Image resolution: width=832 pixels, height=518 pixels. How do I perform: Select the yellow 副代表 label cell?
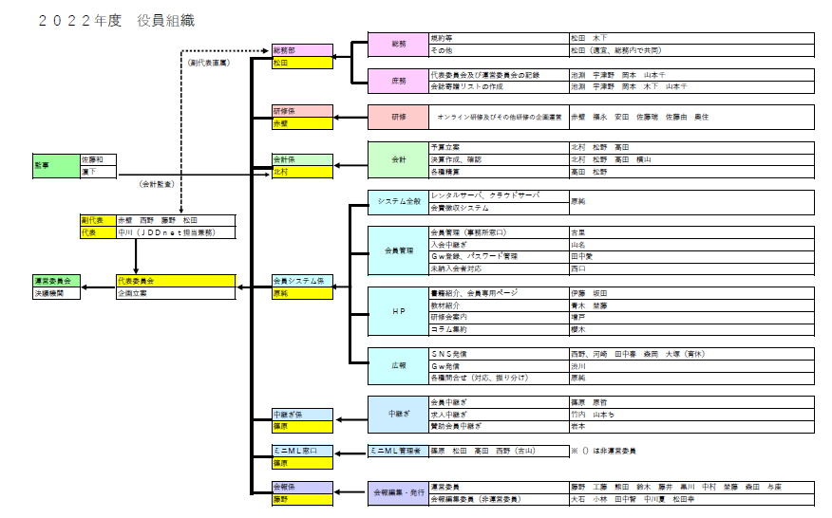point(97,219)
